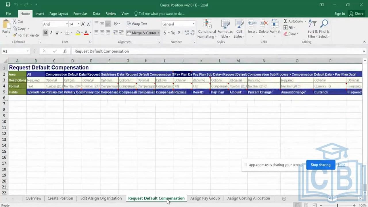Image resolution: width=368 pixels, height=207 pixels.
Task: Open the Assign Pay Group sheet tab
Action: [x=205, y=198]
